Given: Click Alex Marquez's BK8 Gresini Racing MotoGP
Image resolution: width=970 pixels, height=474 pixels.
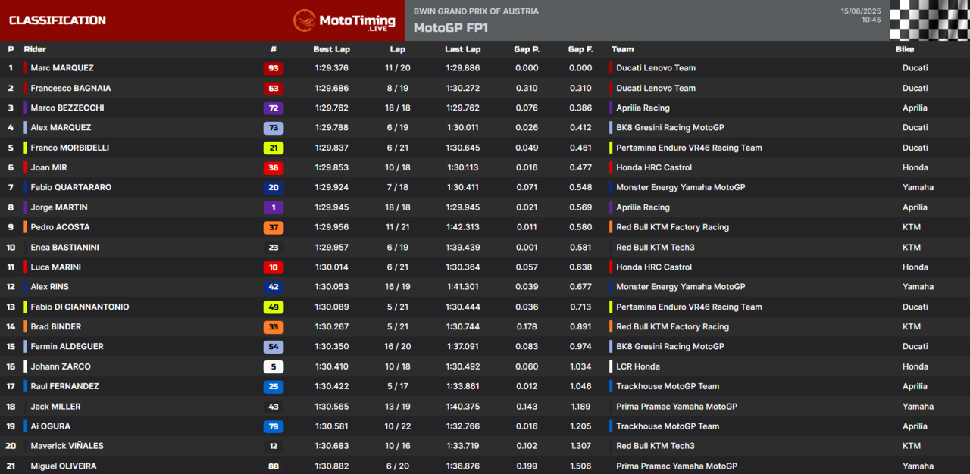Looking at the screenshot, I should (x=670, y=128).
